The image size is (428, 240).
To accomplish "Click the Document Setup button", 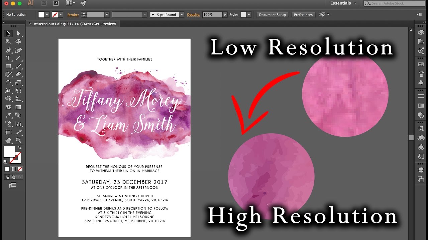I will (x=273, y=15).
